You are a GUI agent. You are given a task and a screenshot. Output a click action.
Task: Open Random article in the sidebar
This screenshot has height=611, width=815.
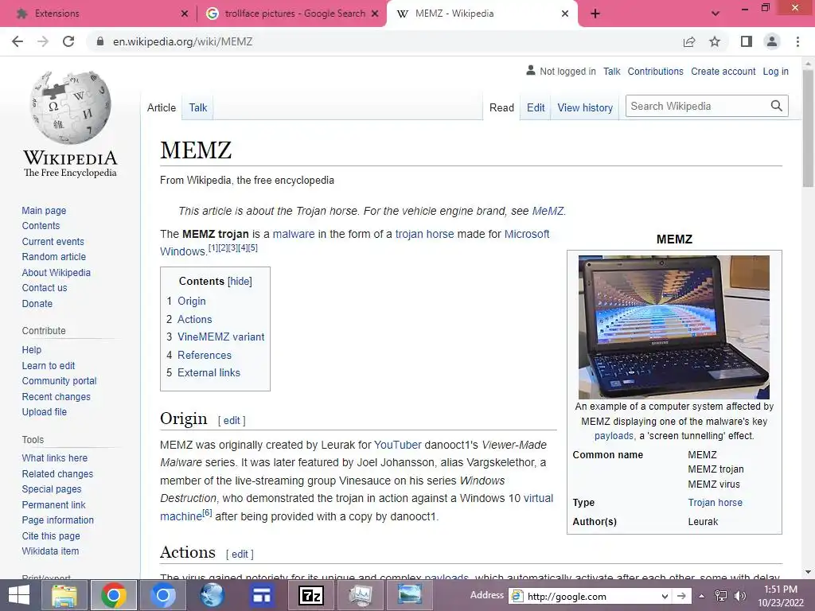click(x=53, y=257)
